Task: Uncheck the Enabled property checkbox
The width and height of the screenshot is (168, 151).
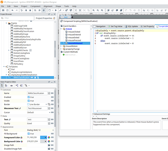Action: [29, 97]
